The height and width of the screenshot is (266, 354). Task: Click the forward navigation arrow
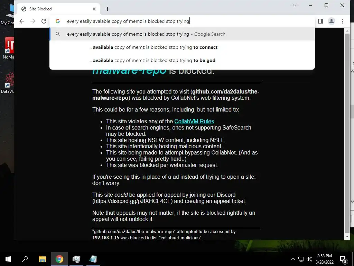[x=33, y=21]
